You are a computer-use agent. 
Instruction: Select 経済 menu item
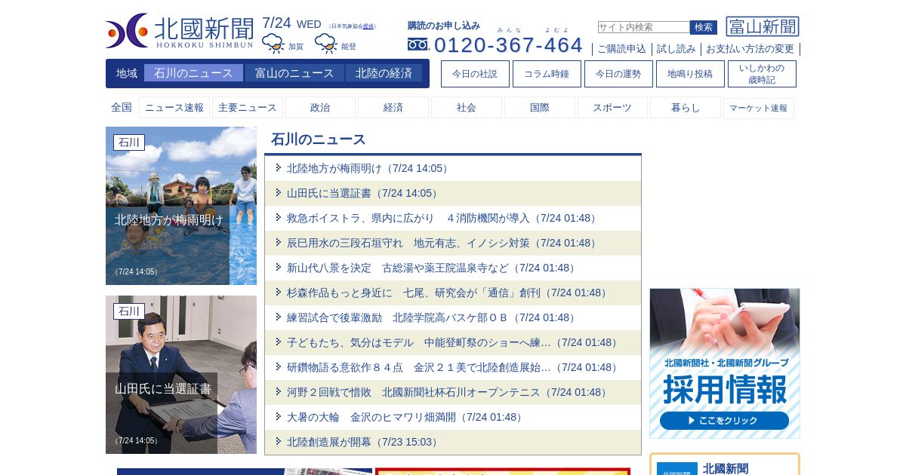tap(393, 108)
